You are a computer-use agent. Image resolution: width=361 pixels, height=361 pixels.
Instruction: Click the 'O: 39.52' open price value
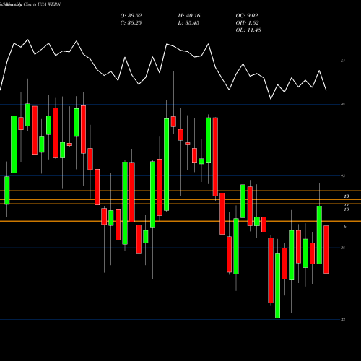coord(131,16)
